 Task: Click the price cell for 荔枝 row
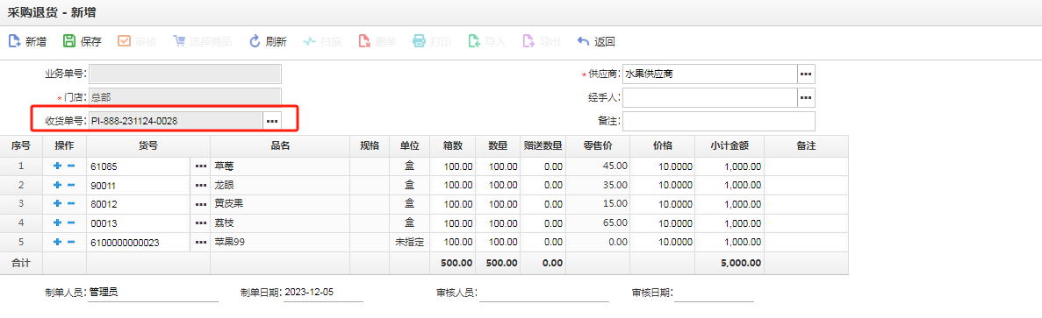coord(663,224)
